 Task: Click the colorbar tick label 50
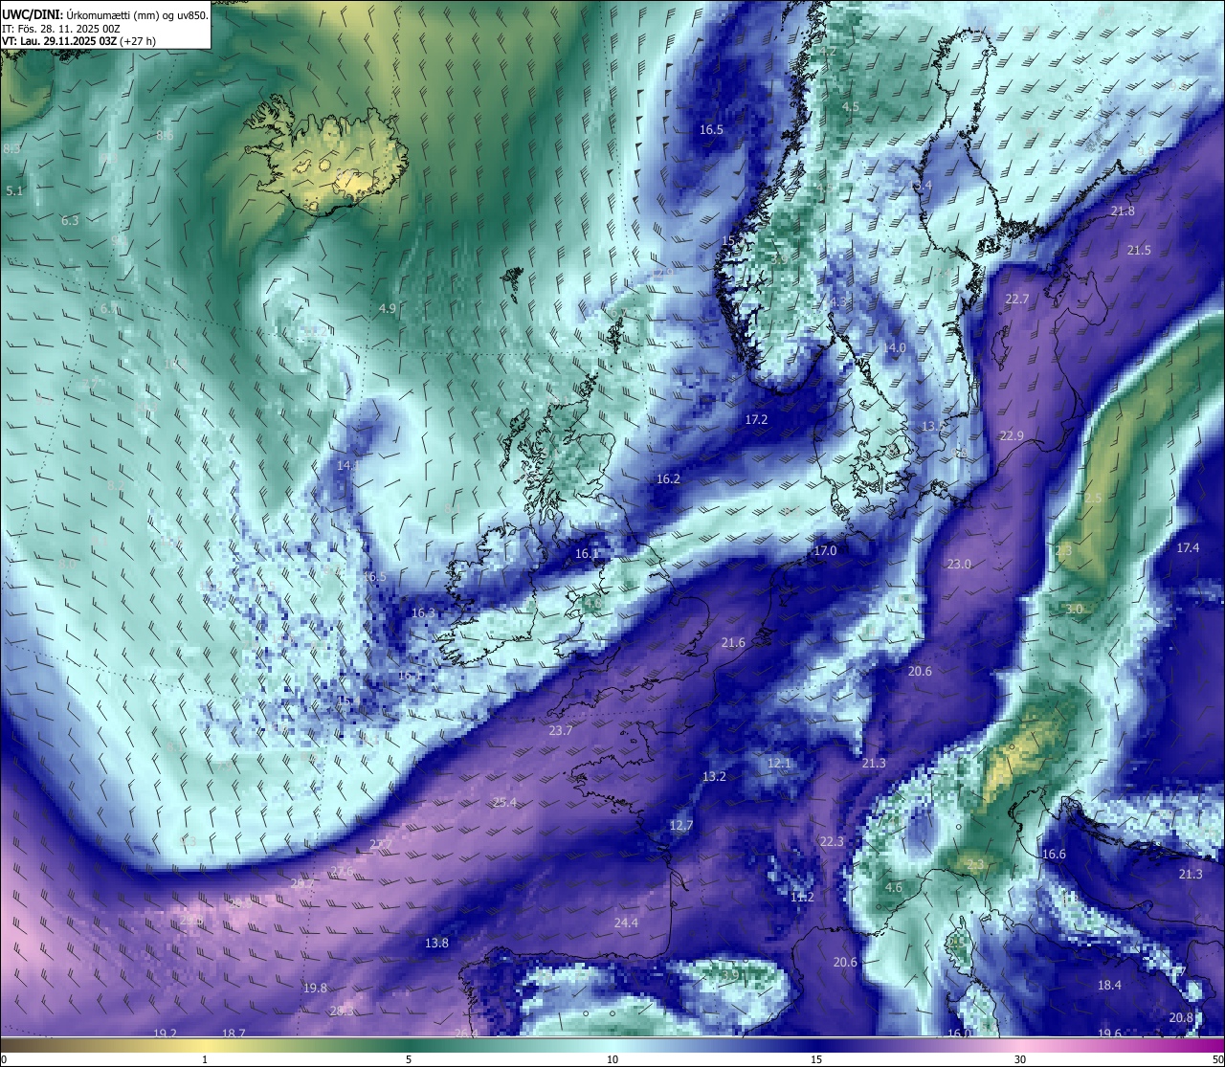click(x=1217, y=1059)
